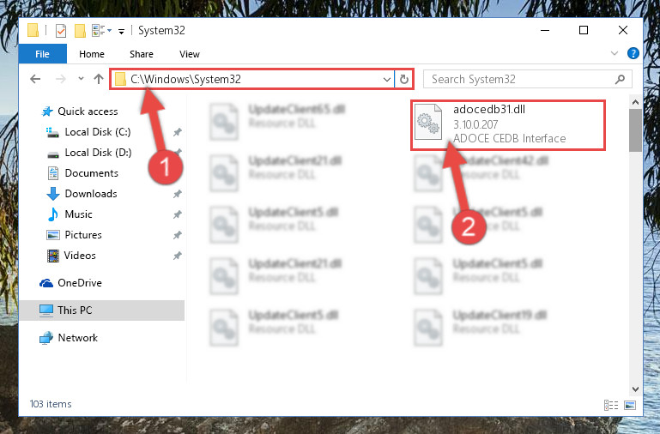
Task: Click the vertical scrollbar down arrow
Action: click(635, 389)
